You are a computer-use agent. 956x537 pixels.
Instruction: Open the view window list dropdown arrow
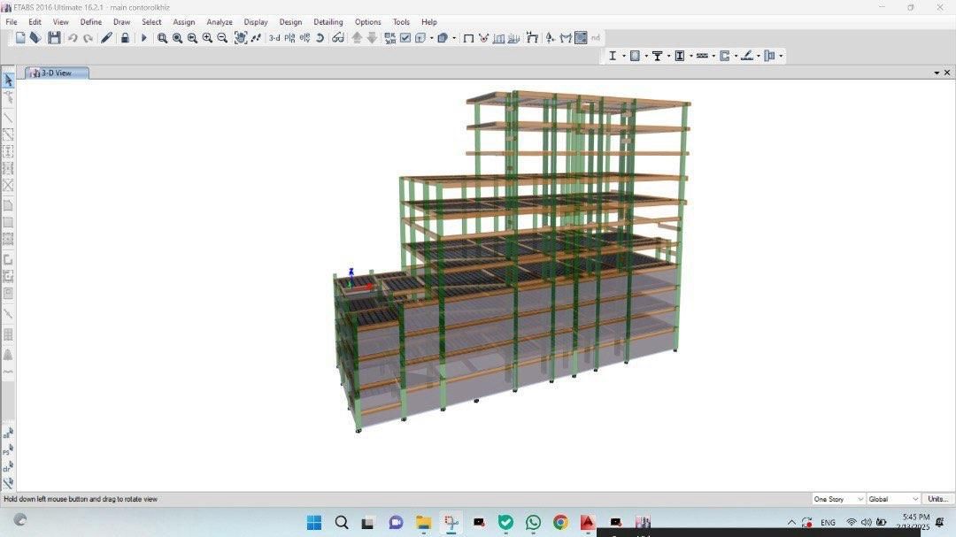[x=937, y=73]
